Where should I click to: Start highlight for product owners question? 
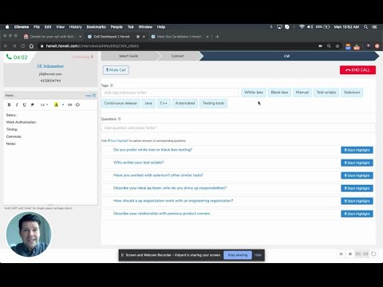pos(357,214)
